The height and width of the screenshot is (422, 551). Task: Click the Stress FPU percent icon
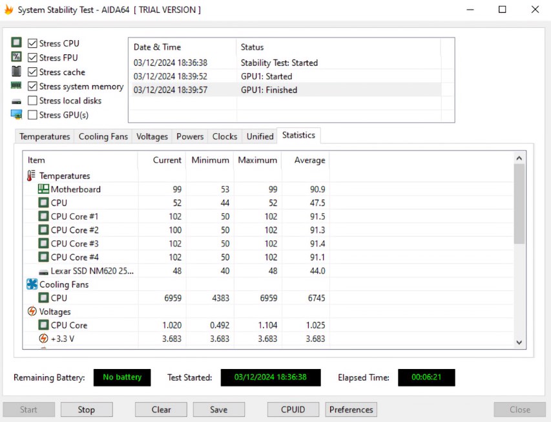coord(16,57)
